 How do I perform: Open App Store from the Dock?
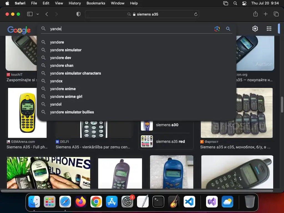(x=112, y=202)
